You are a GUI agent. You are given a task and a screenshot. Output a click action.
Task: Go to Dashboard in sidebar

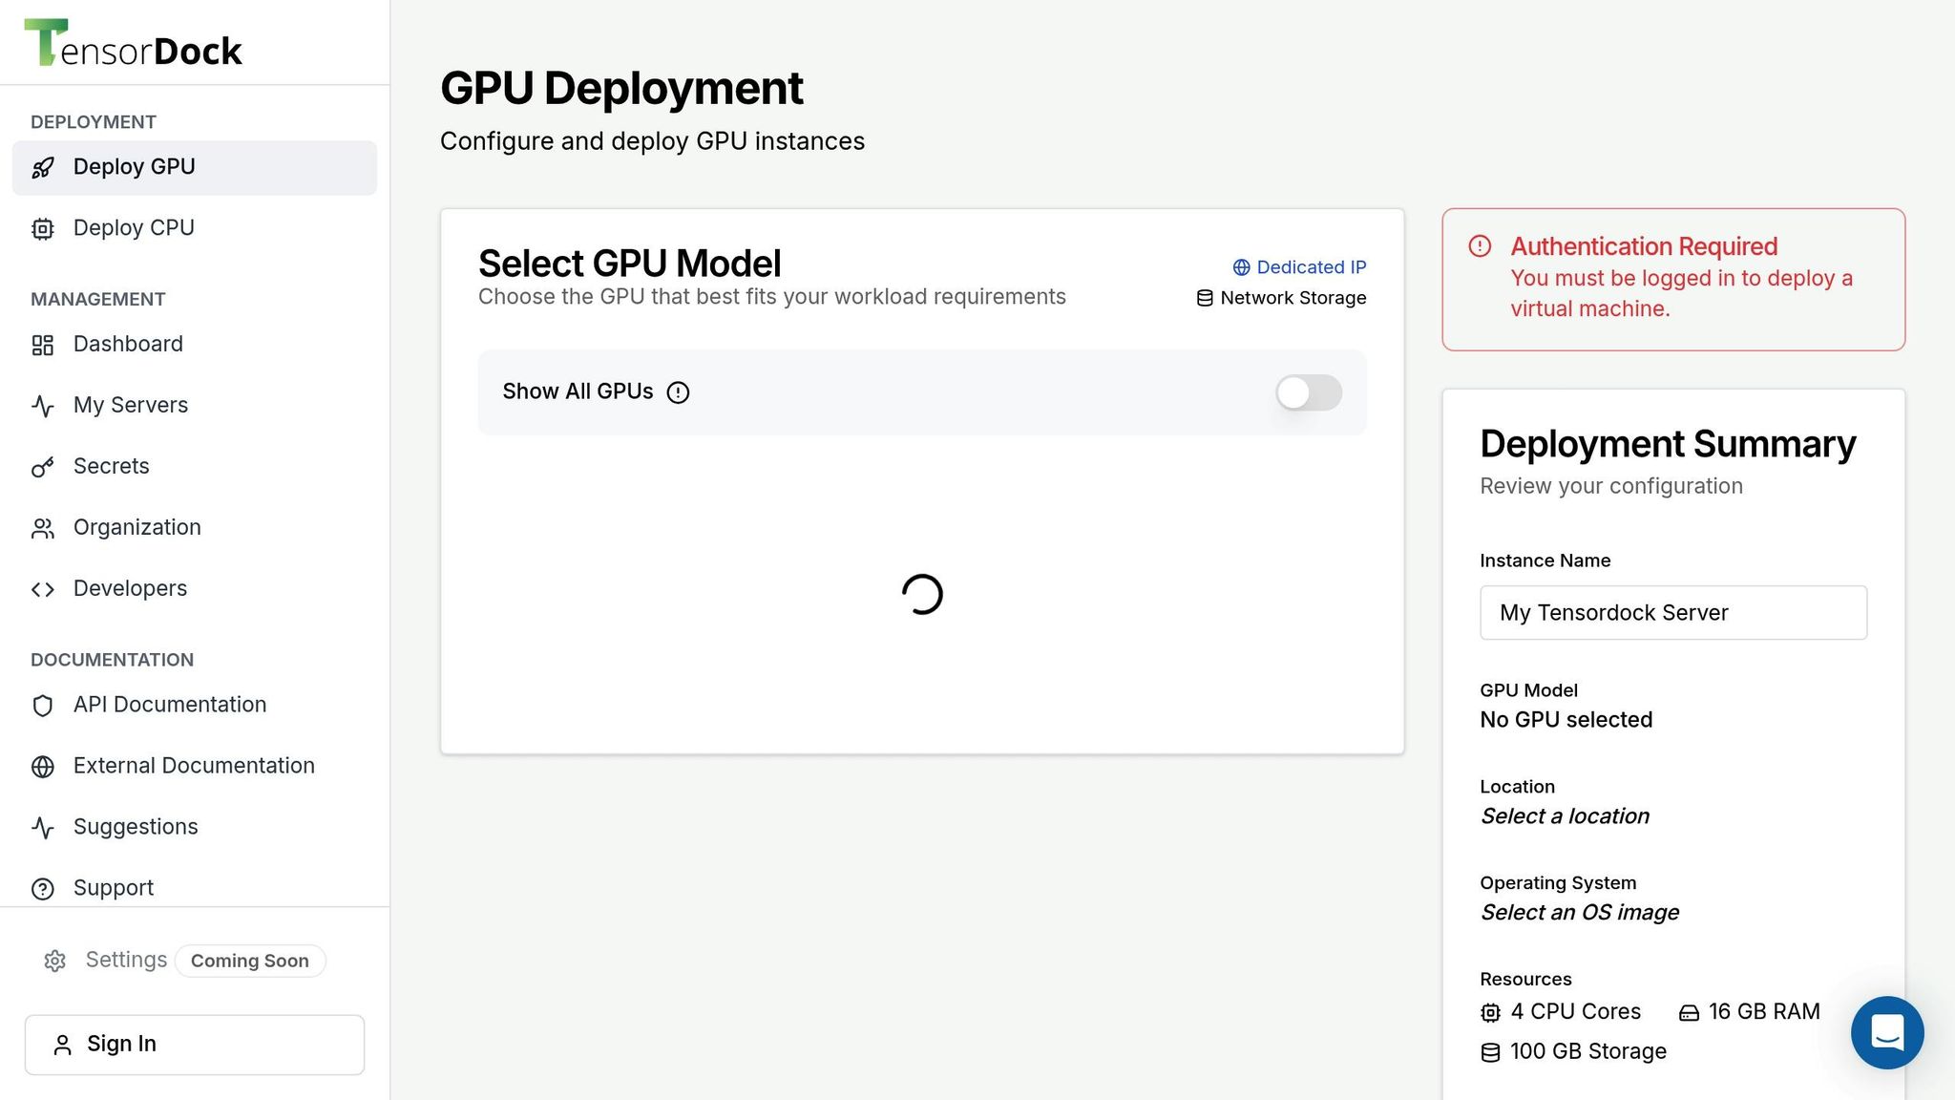[x=195, y=345]
